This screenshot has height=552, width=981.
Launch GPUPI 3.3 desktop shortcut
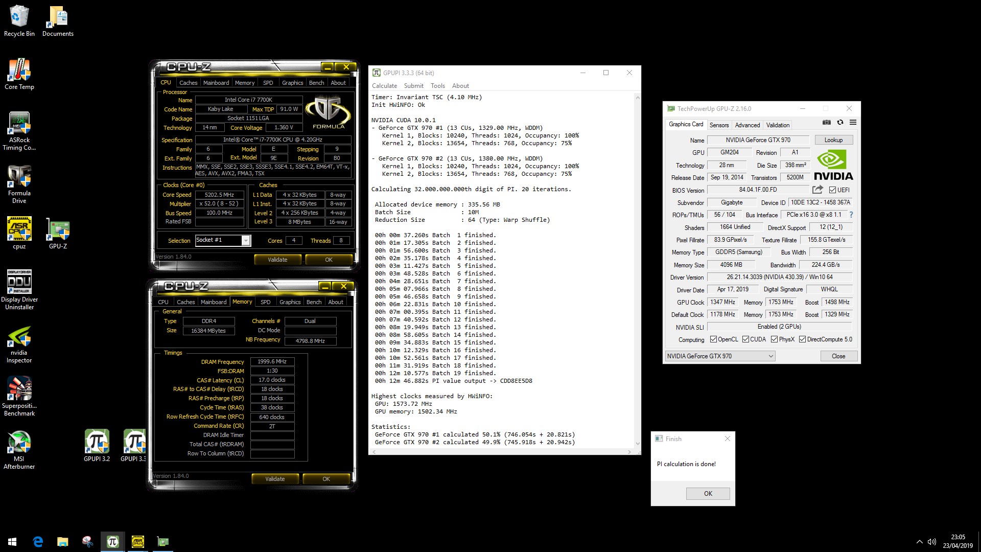click(134, 446)
